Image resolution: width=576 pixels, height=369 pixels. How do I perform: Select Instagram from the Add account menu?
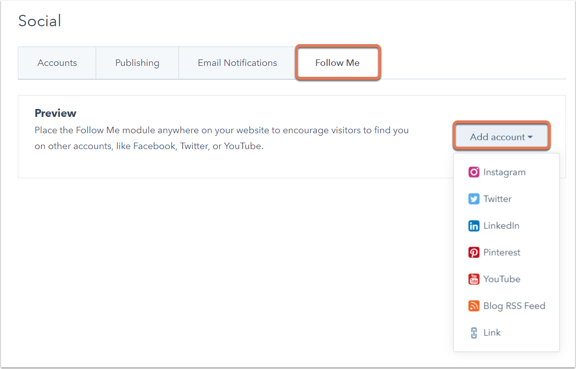504,172
